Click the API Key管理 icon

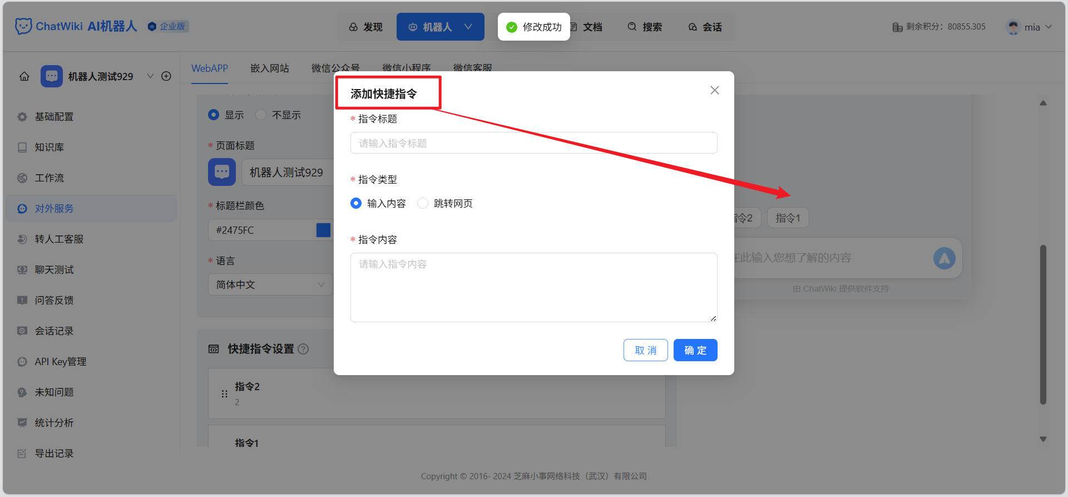[x=22, y=362]
